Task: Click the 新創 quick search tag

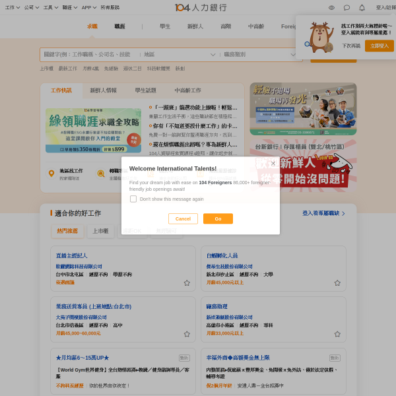Action: tap(180, 69)
